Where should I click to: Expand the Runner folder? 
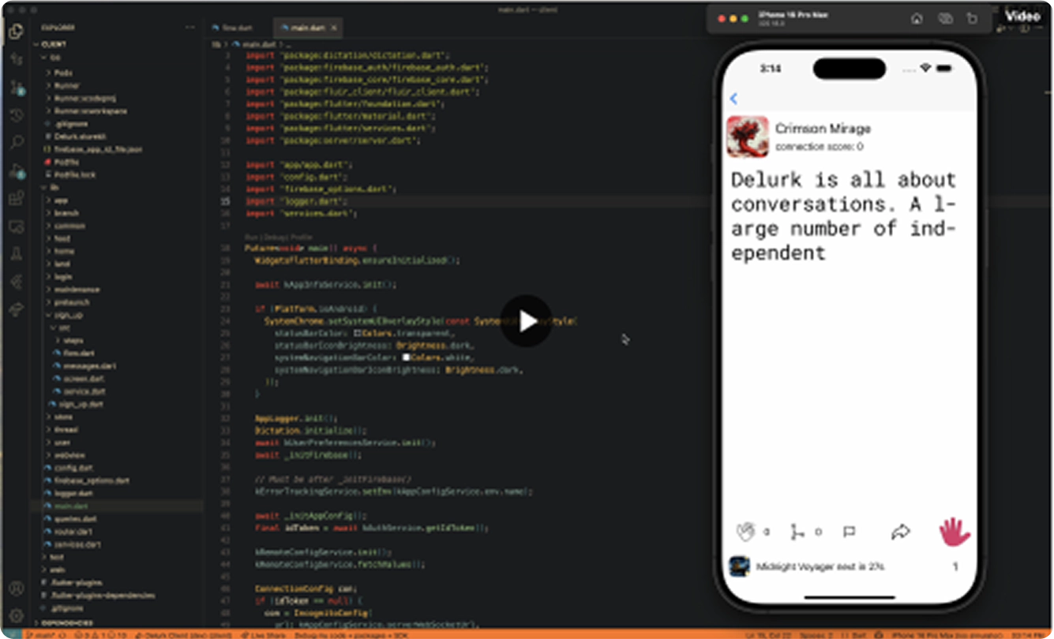point(66,85)
